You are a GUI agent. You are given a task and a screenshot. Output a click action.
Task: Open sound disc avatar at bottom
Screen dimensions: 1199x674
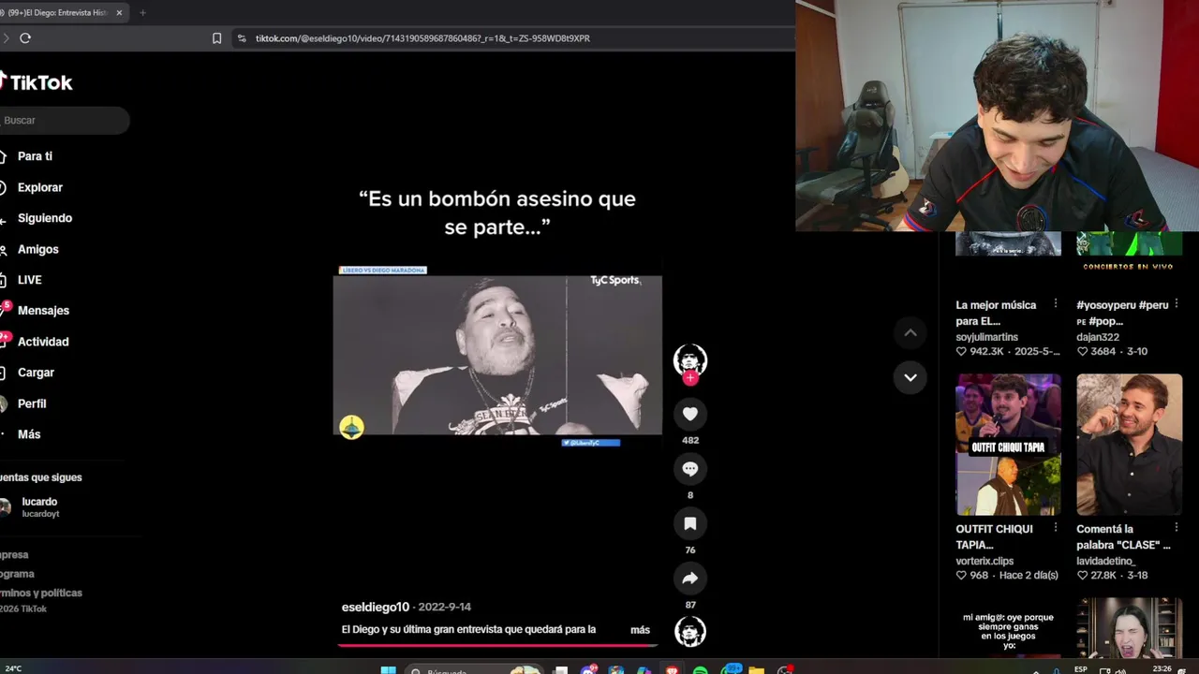690,632
